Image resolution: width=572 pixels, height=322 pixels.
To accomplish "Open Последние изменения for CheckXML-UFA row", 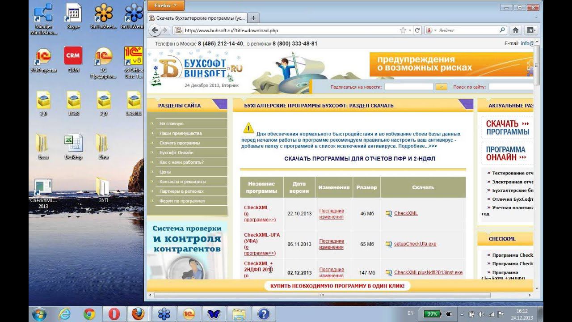I will pos(332,244).
